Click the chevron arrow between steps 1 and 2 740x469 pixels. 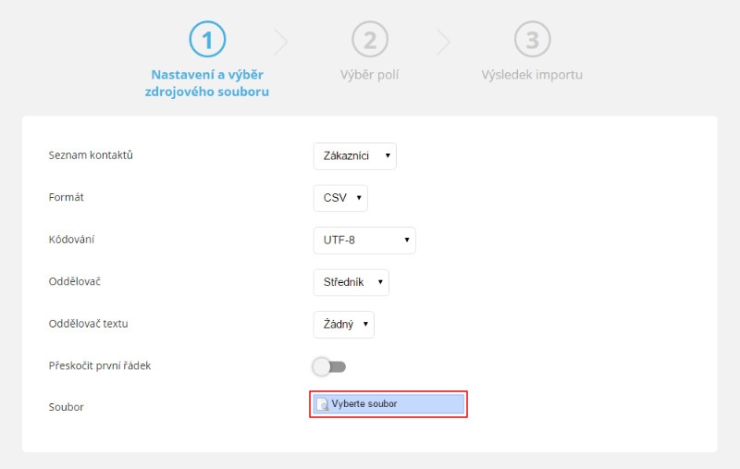(x=281, y=42)
